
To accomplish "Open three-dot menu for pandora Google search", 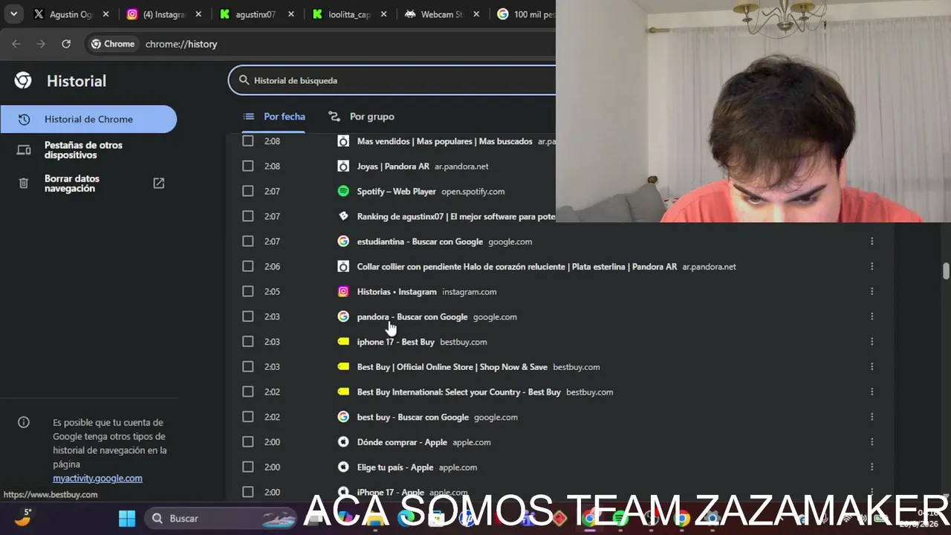I will point(872,317).
